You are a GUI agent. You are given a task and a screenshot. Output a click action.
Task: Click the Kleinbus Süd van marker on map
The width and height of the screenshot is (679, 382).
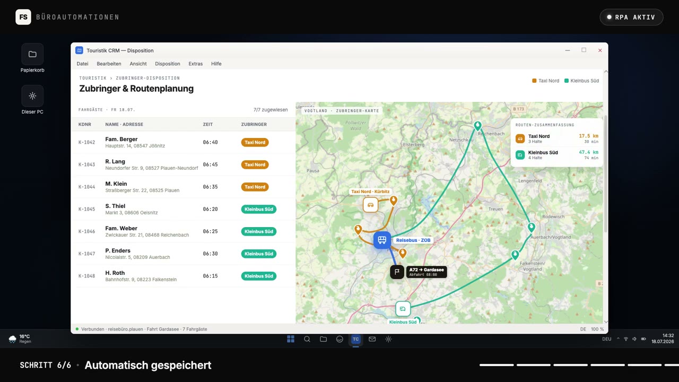[403, 309]
